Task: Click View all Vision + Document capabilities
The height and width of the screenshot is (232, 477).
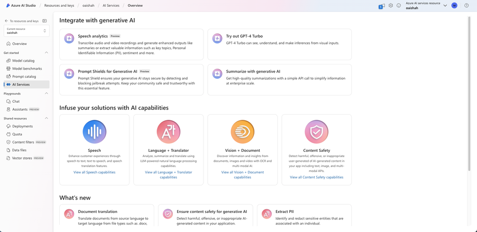Action: tap(243, 175)
